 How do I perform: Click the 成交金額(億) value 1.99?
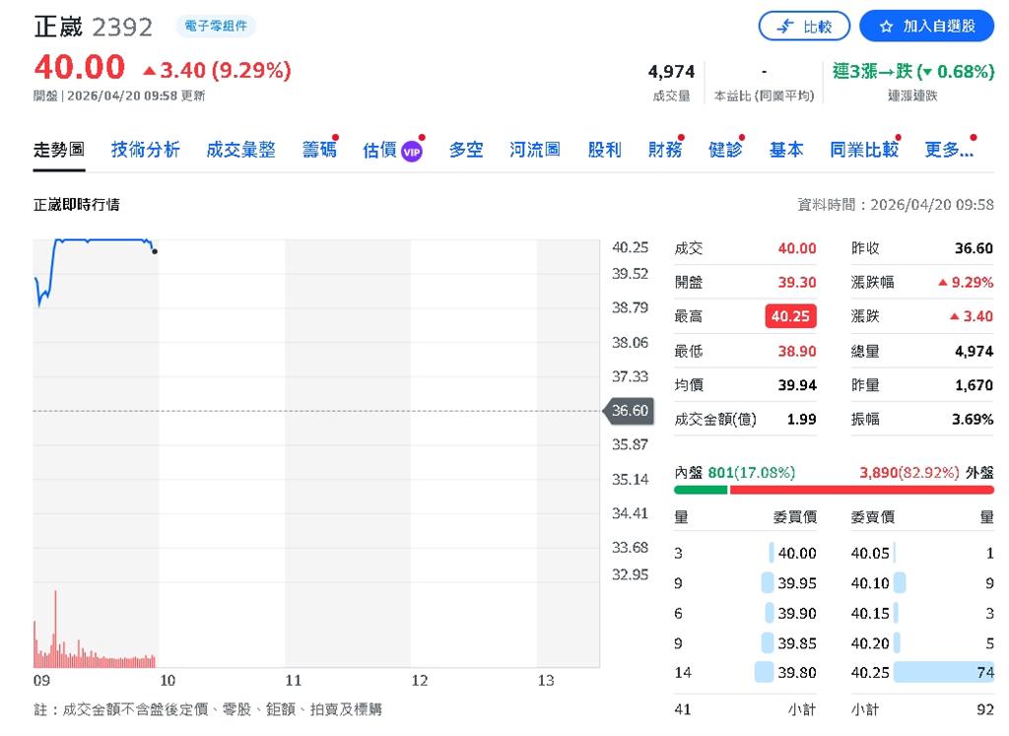801,419
